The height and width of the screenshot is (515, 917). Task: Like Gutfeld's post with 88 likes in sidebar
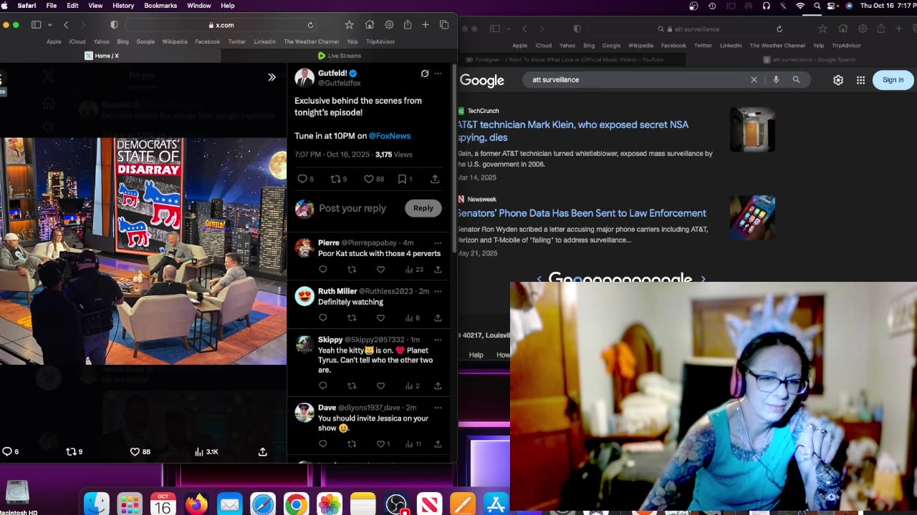[x=368, y=179]
